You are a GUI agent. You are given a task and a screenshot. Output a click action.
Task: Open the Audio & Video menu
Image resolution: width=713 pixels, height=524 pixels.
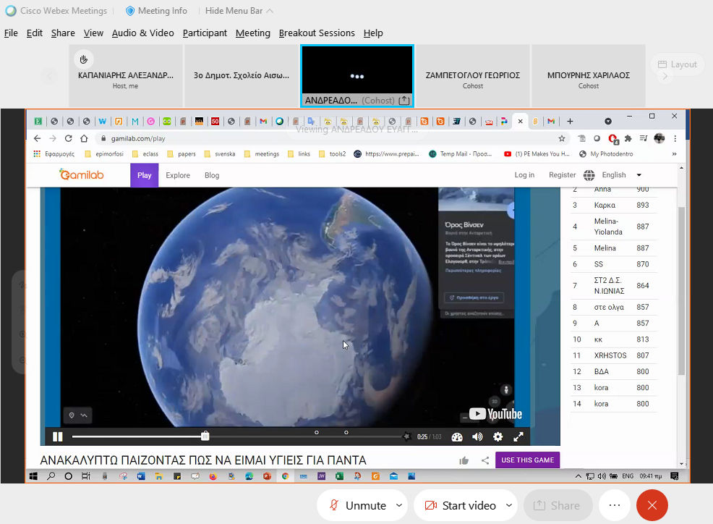(142, 33)
